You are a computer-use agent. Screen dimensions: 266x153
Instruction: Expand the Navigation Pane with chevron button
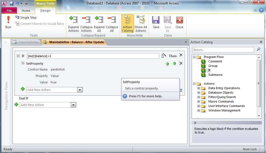pyautogui.click(x=5, y=42)
